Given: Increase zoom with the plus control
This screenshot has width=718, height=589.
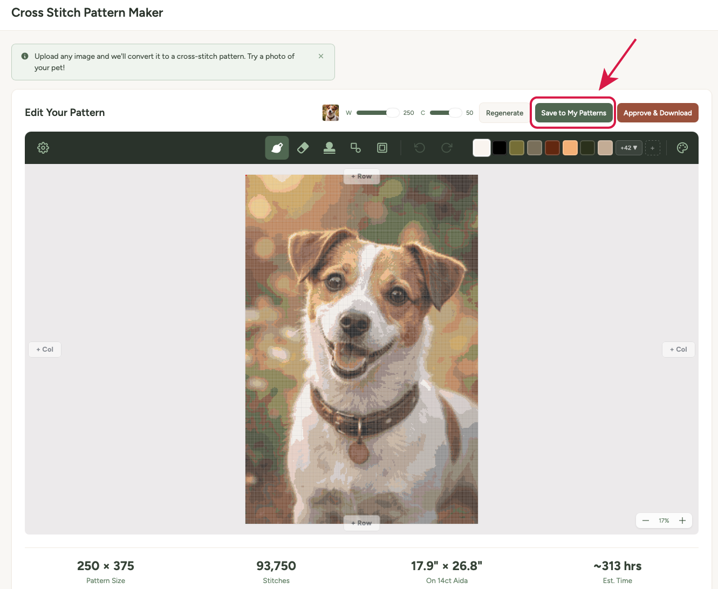Looking at the screenshot, I should 682,520.
